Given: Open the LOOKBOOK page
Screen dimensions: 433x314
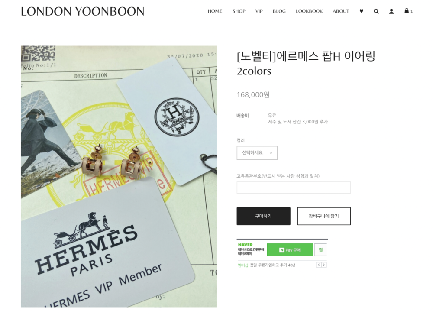Looking at the screenshot, I should pyautogui.click(x=309, y=11).
